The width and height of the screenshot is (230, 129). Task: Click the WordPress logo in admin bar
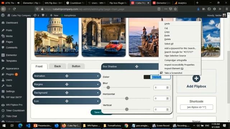click(x=3, y=15)
